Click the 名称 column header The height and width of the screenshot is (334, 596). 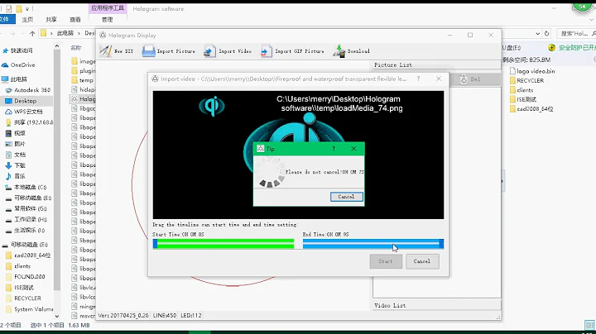[x=75, y=48]
